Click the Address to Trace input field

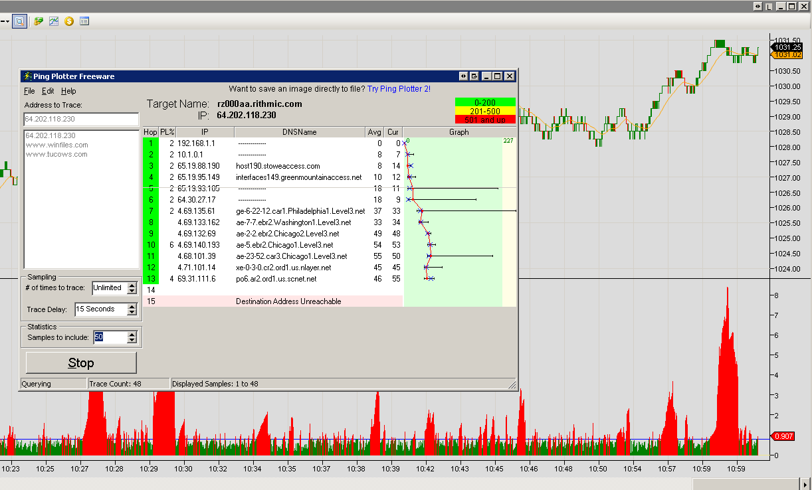(81, 120)
